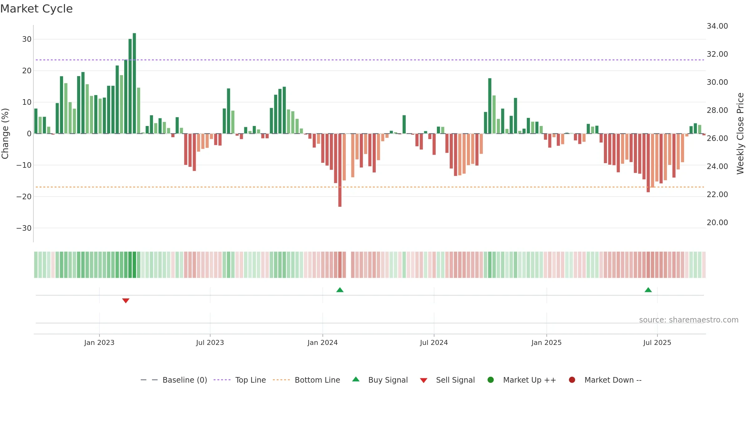The width and height of the screenshot is (749, 421).
Task: Click the Change (%) axis title
Action: coord(5,133)
